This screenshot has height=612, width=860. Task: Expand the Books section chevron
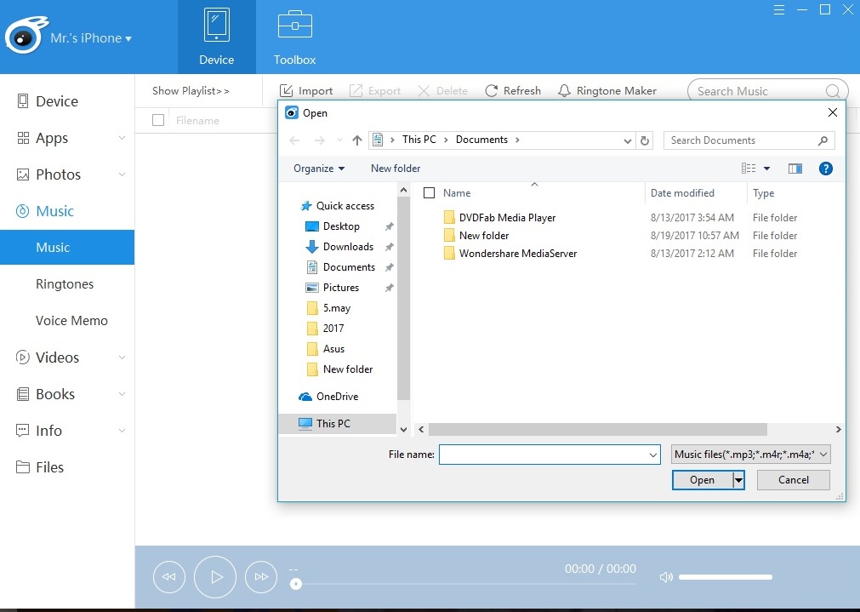(122, 394)
